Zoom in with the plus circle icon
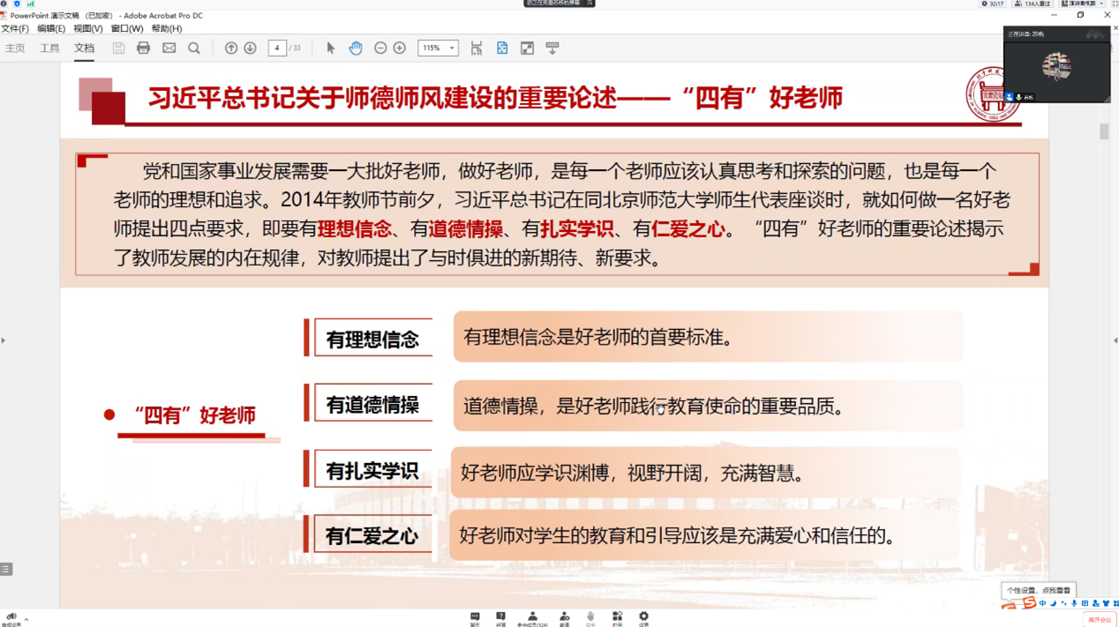 click(x=400, y=48)
